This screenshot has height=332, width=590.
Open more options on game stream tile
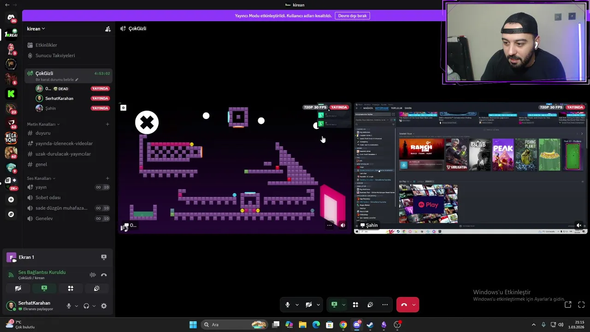click(329, 225)
